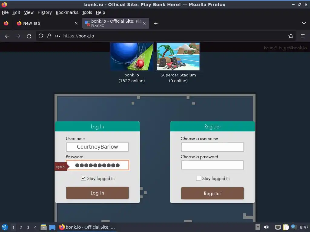Close the New Tab tab
The image size is (310, 232).
(x=76, y=23)
